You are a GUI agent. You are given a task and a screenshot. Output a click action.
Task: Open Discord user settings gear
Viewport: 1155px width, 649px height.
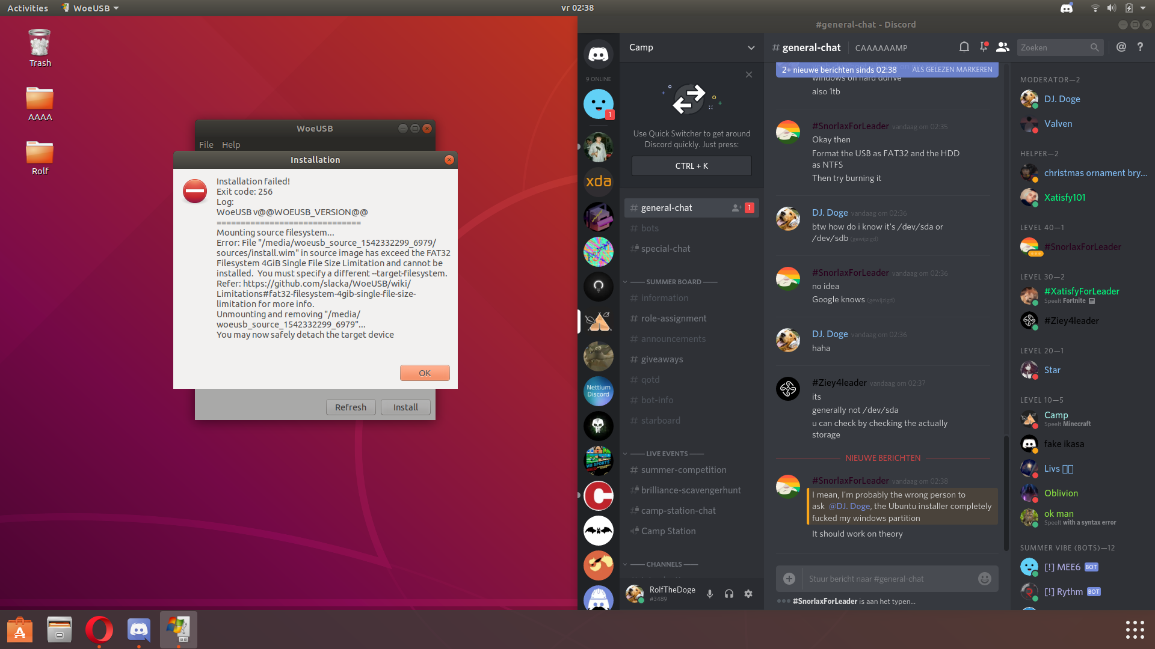click(748, 594)
